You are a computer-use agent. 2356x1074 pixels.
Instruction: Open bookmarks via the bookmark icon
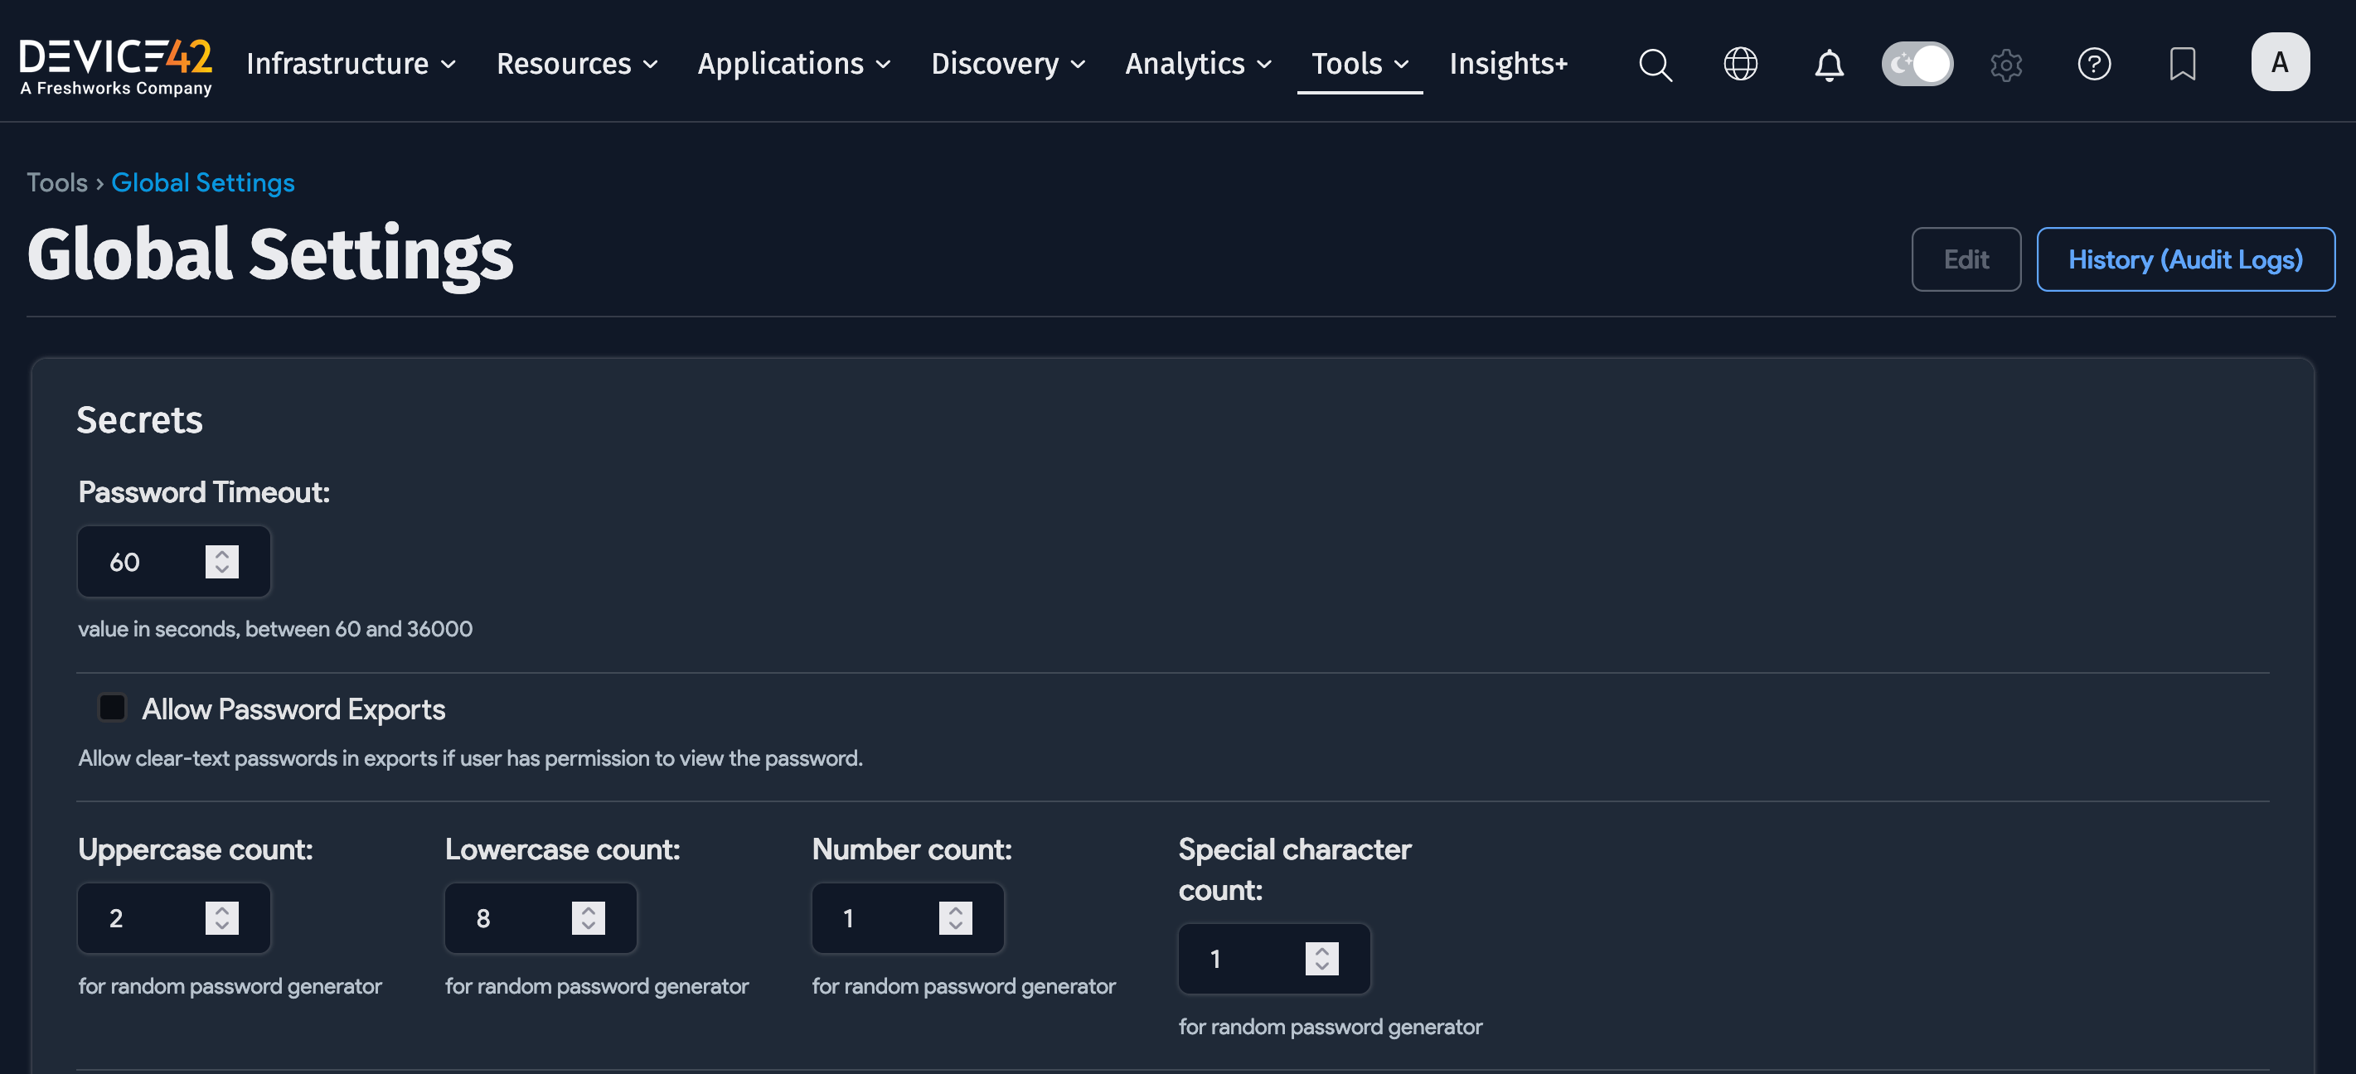(2182, 64)
